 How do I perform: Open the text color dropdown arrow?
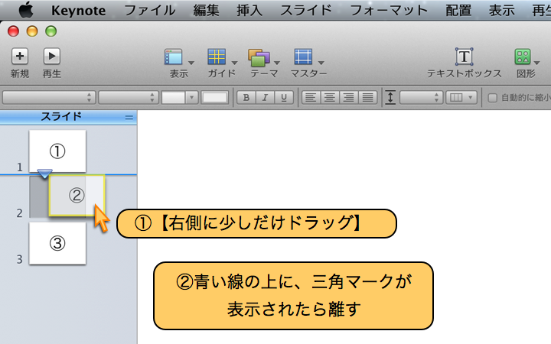tap(192, 97)
